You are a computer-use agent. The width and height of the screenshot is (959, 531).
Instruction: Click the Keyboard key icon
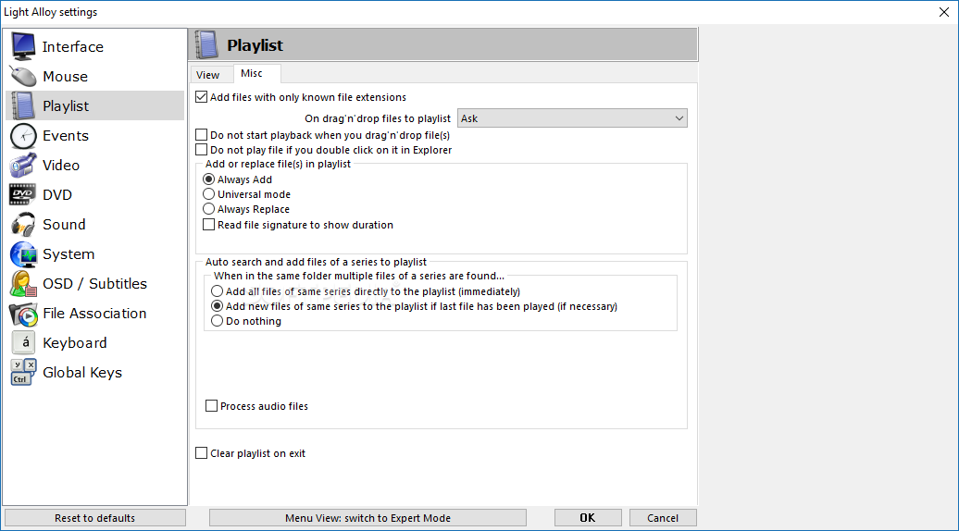click(x=23, y=343)
